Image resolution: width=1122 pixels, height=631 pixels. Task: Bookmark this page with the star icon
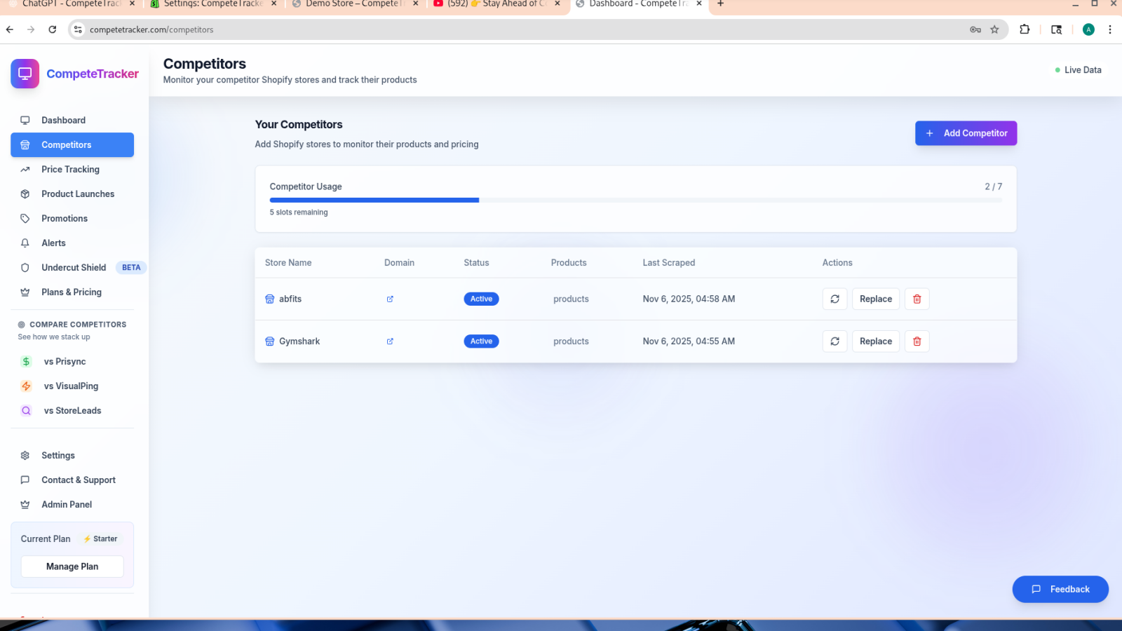(994, 29)
